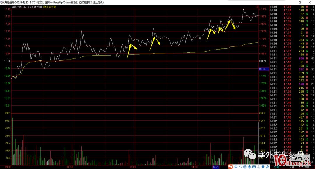Select tick row 14:31 17.40 600 B

pyautogui.click(x=292, y=58)
